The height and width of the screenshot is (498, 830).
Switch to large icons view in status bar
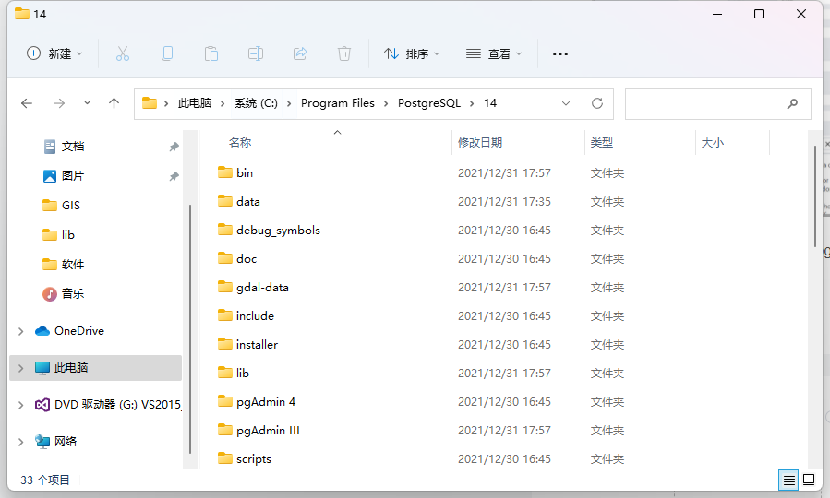[x=809, y=480]
